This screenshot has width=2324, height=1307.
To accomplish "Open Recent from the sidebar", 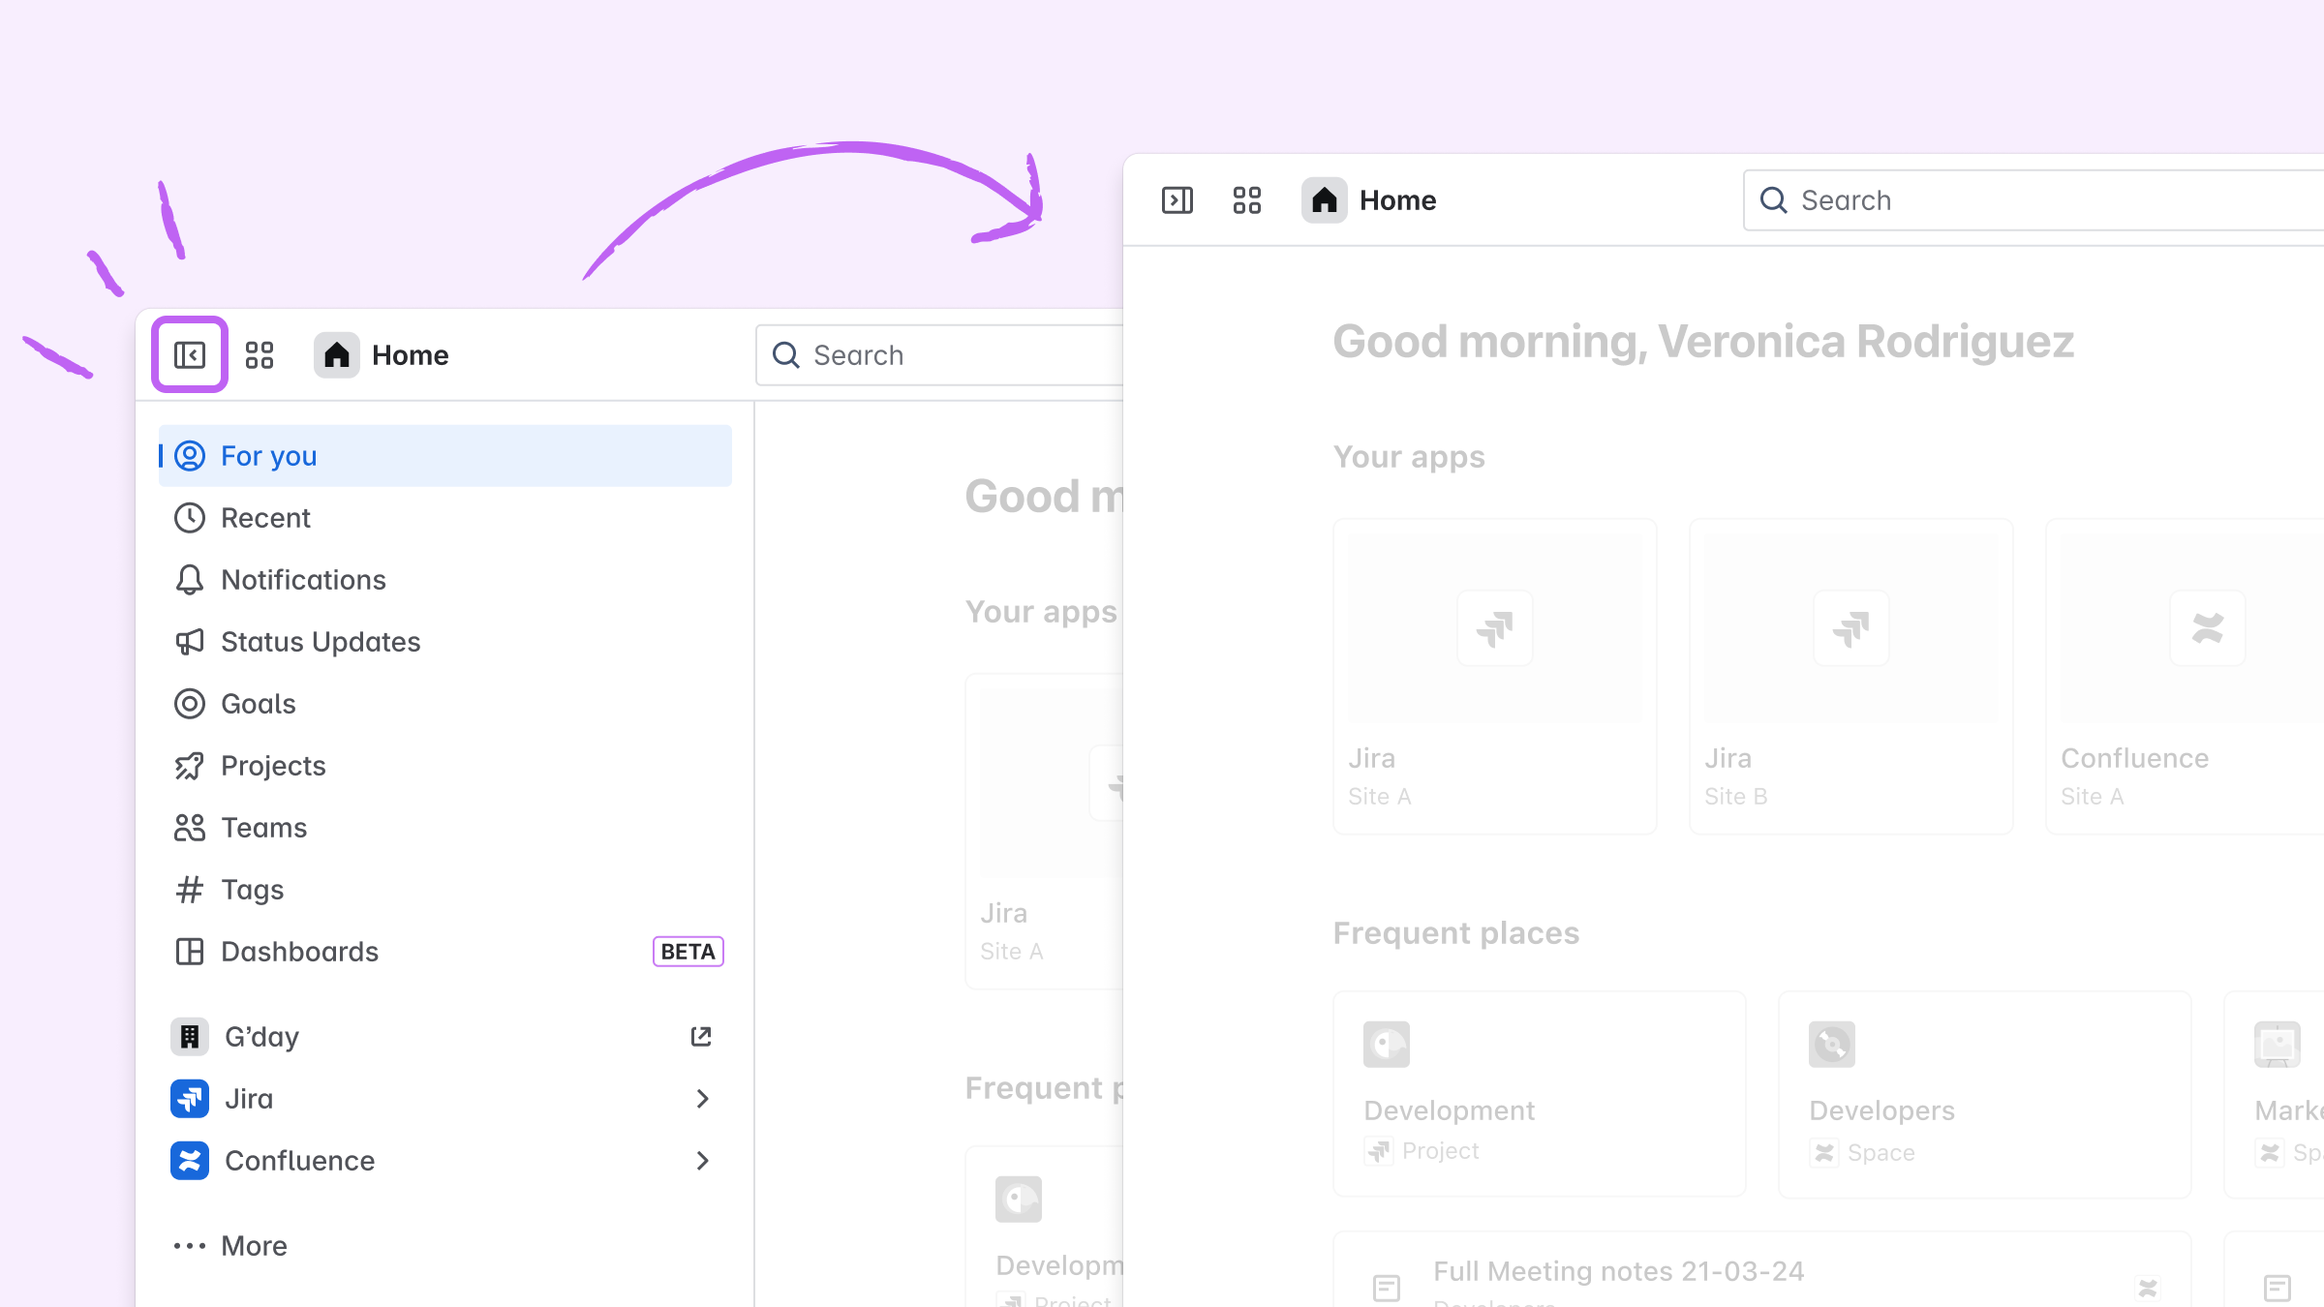I will pos(265,518).
